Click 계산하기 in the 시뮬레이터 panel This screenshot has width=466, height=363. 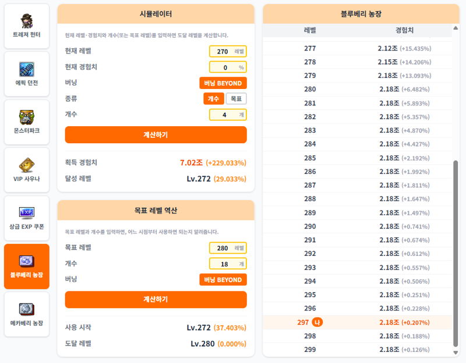[156, 135]
